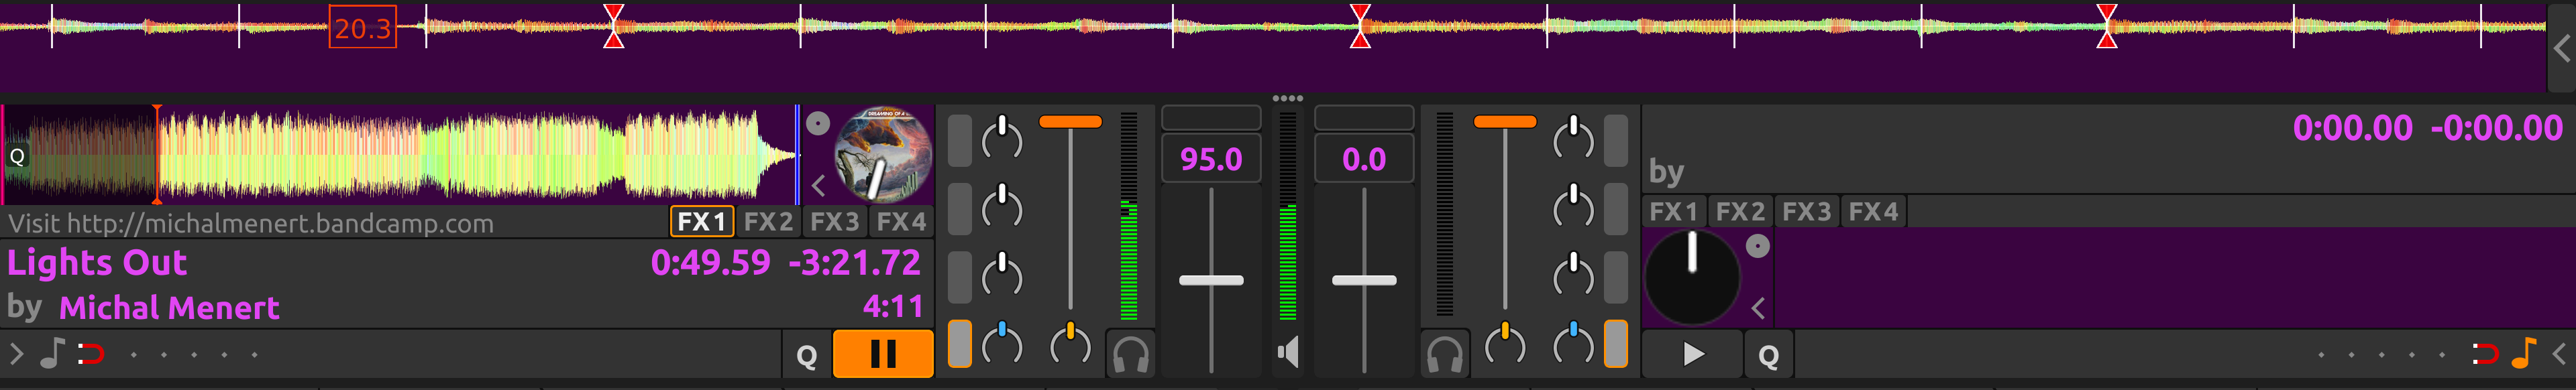Click the empty sync box above 95.0

pyautogui.click(x=1211, y=118)
